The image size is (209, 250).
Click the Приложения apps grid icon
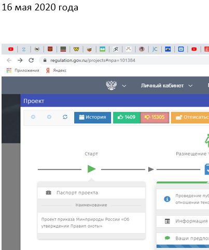(9, 70)
